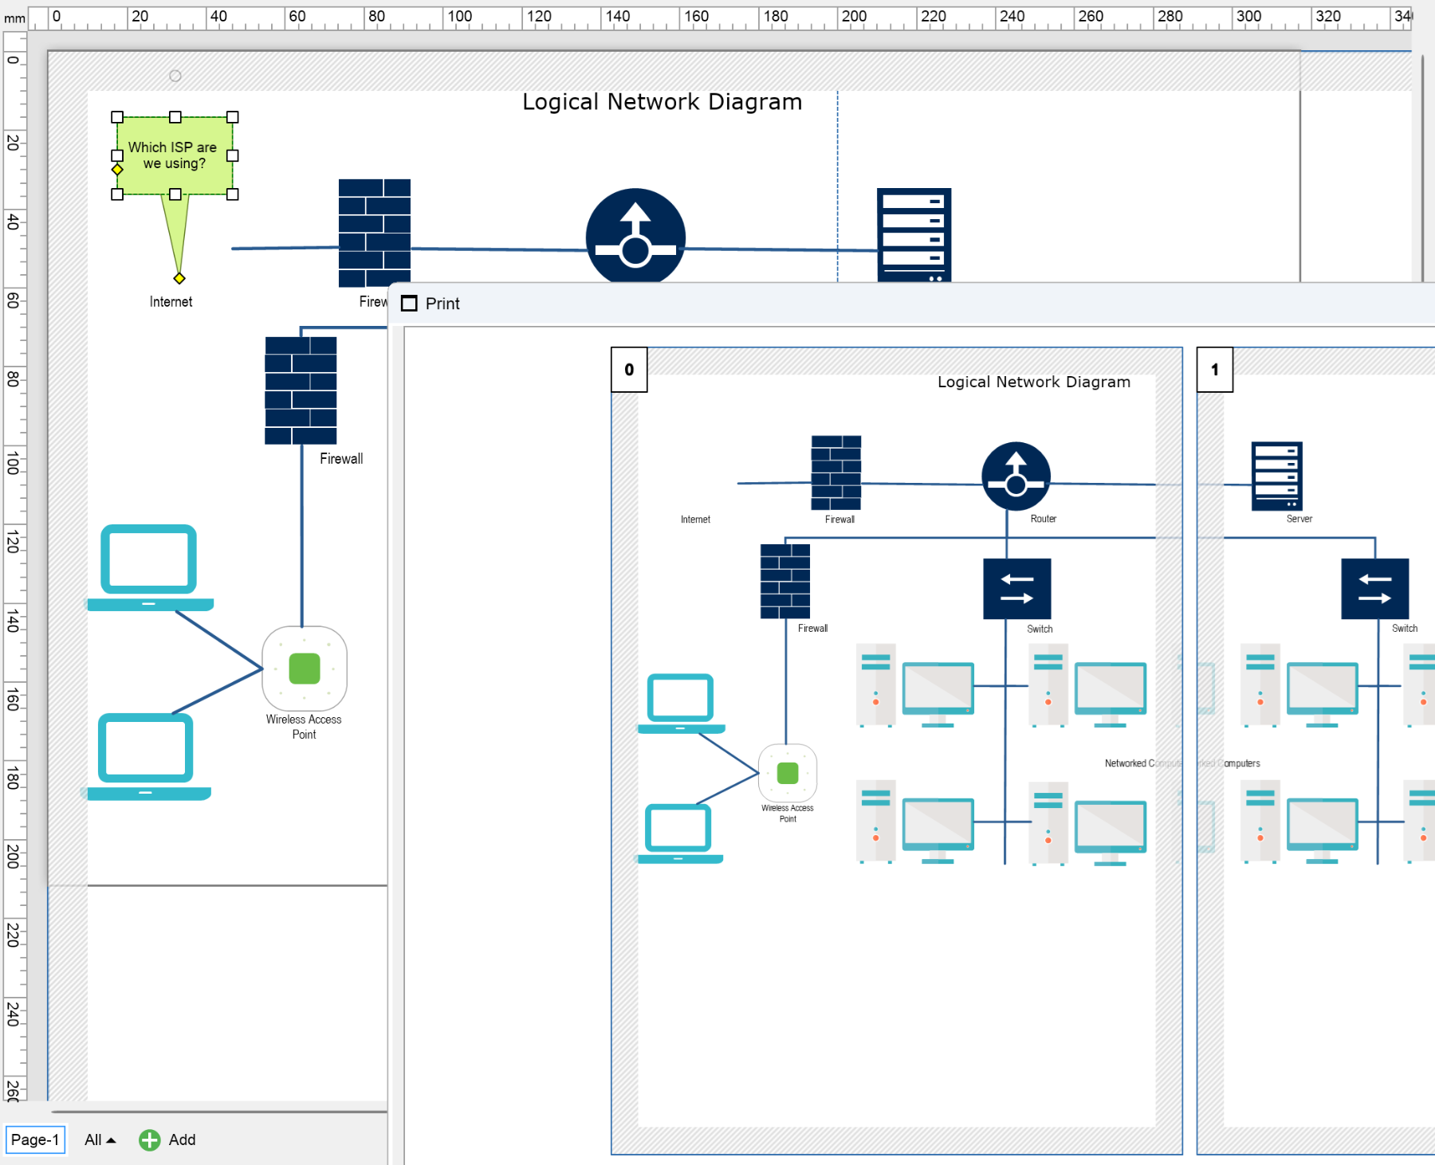Click the Print dialog title
The height and width of the screenshot is (1165, 1435).
442,304
